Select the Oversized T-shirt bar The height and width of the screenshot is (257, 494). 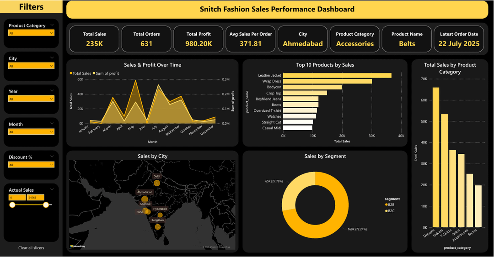click(x=300, y=110)
